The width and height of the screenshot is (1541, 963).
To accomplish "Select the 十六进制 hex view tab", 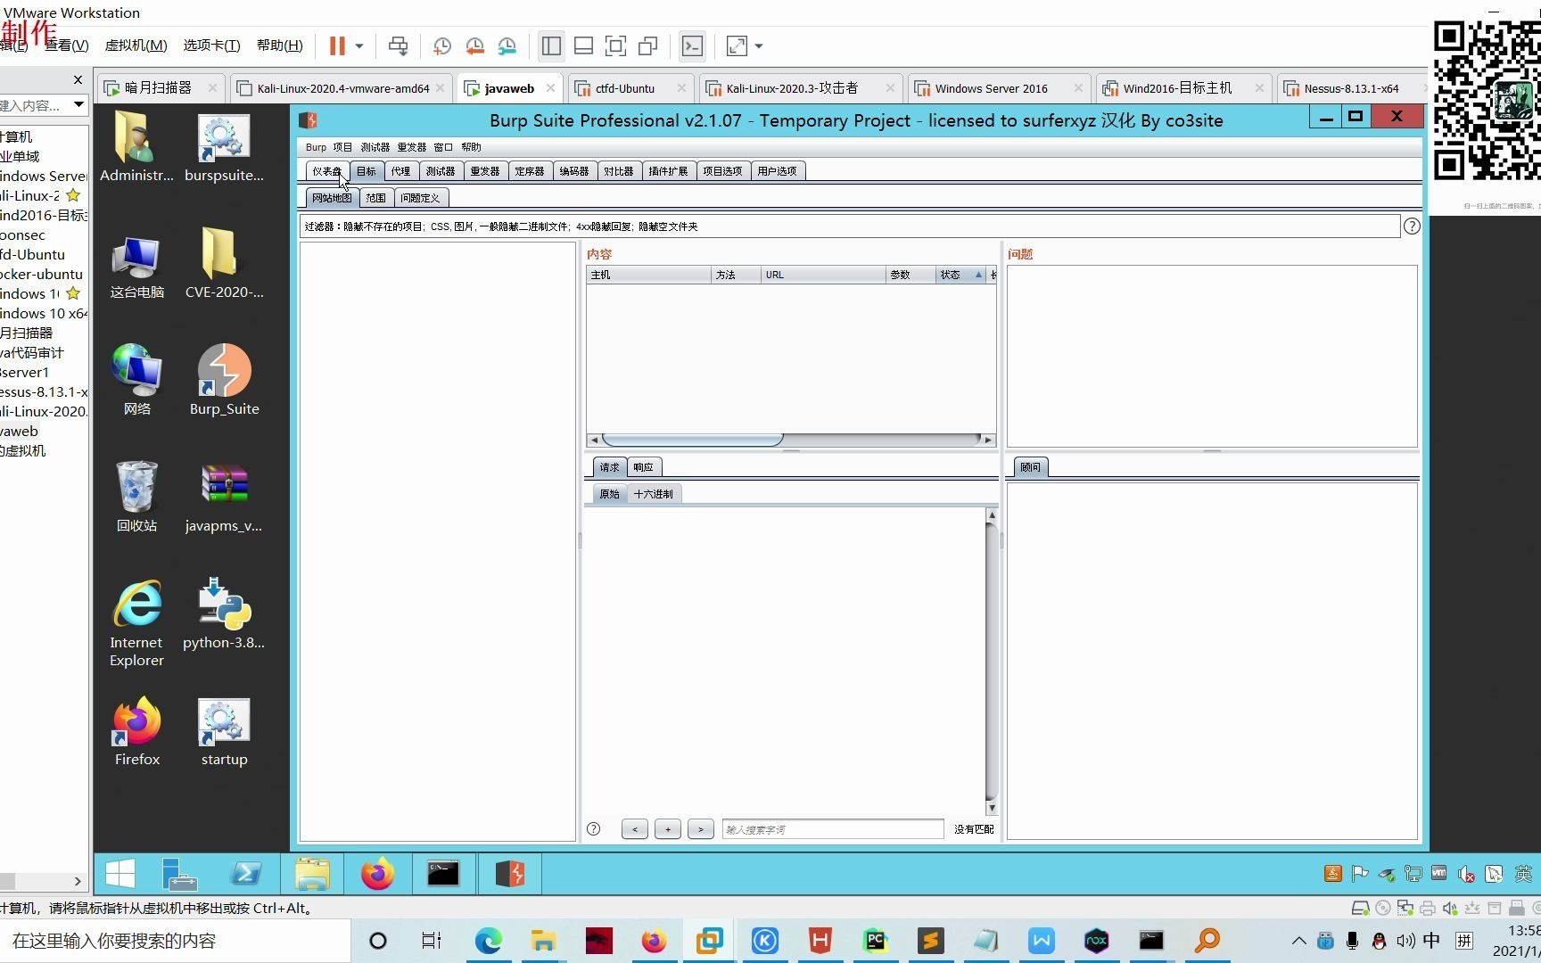I will tap(654, 494).
